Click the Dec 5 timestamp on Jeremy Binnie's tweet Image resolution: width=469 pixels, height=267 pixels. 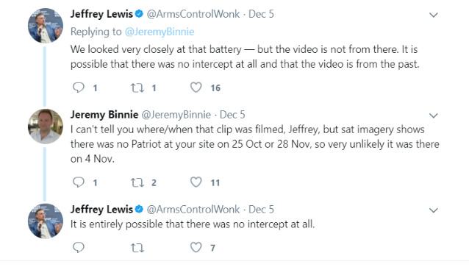click(232, 115)
